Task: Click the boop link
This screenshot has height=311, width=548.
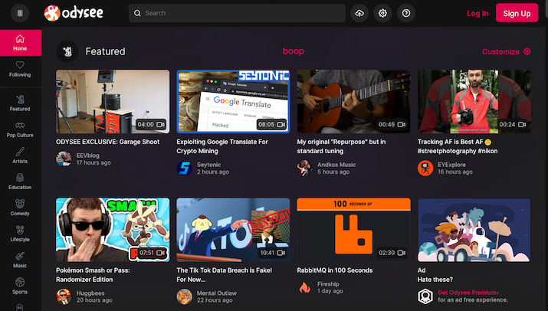Action: [294, 51]
